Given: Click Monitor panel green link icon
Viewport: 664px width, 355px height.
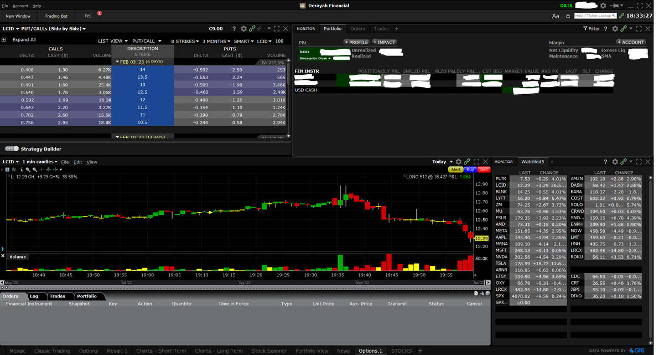Looking at the screenshot, I should point(624,28).
